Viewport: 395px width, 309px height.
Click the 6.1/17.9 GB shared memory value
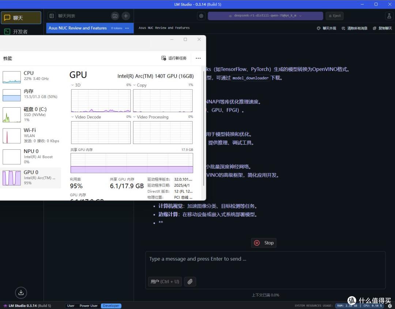point(127,186)
